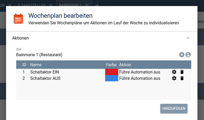This screenshot has height=120, width=204.
Task: Click the orange Wochenplan calendar icon
Action: coord(18,18)
